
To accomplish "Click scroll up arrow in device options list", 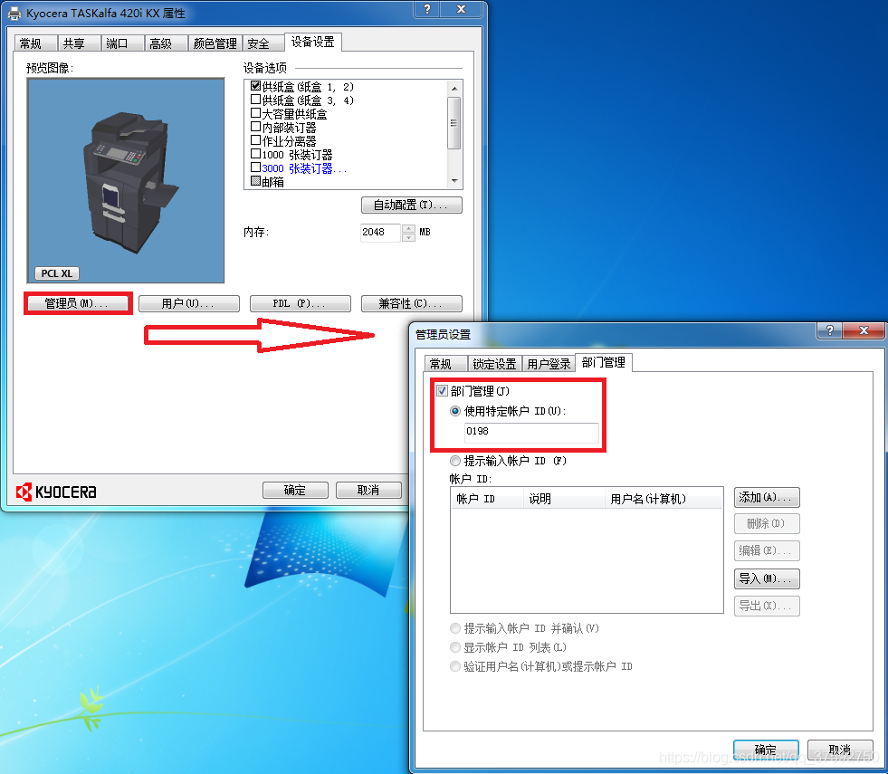I will 454,88.
